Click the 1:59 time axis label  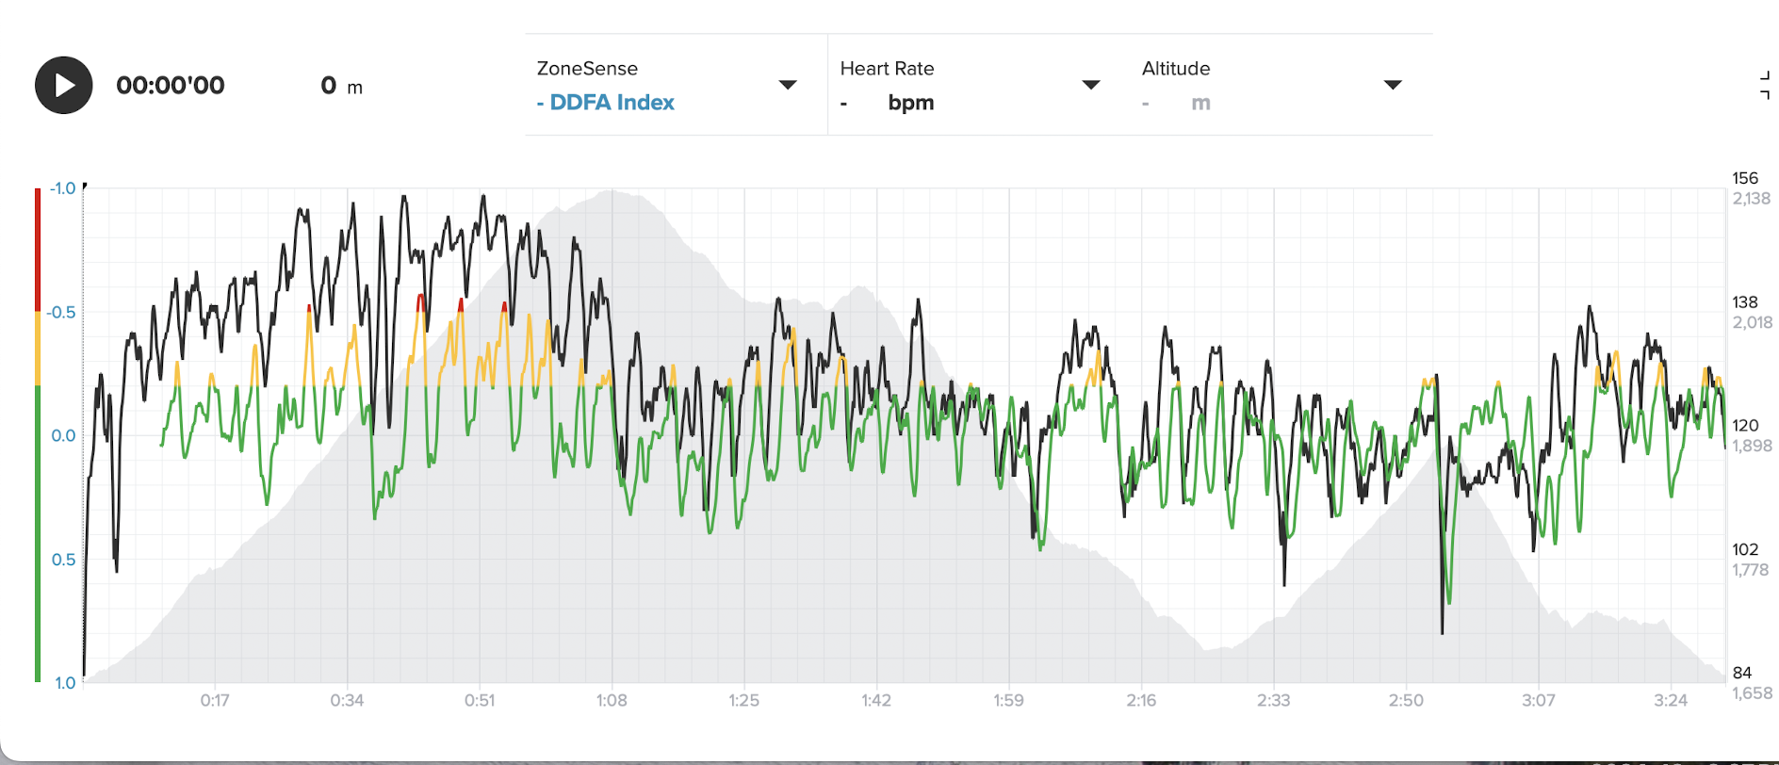click(x=1008, y=700)
